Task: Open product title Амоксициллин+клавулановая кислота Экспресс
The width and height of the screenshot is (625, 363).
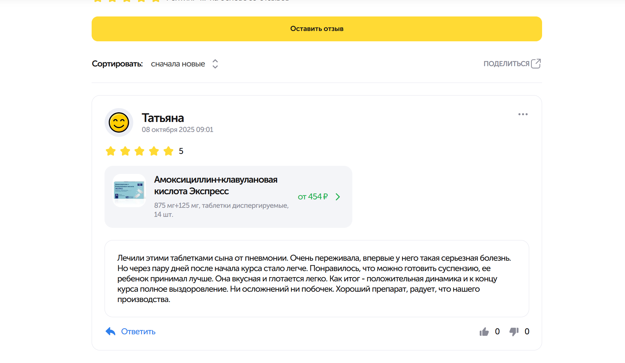Action: coord(216,185)
